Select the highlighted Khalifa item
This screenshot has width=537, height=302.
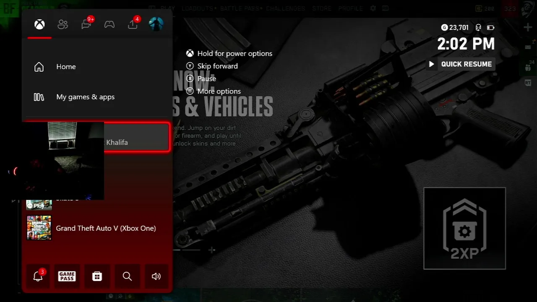pyautogui.click(x=136, y=137)
